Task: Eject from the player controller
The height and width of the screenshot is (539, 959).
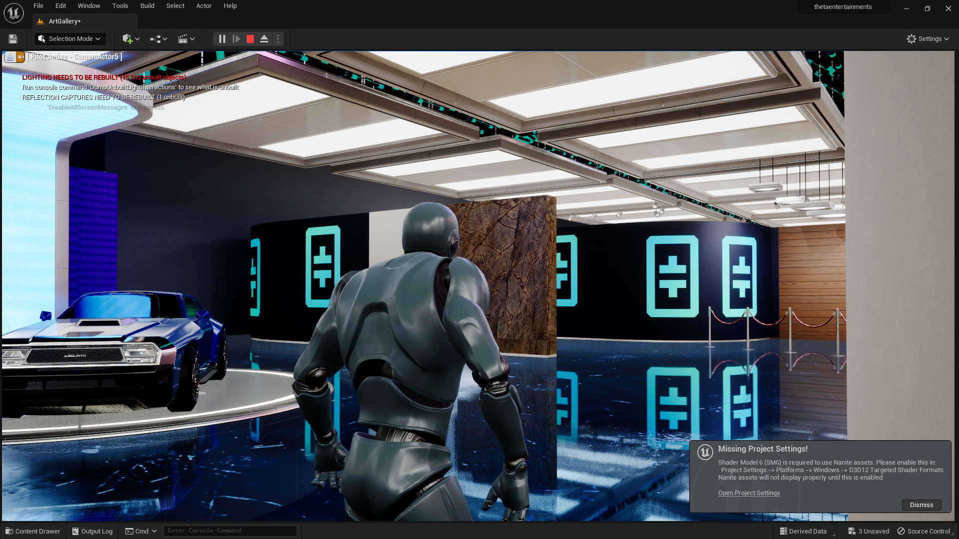Action: click(264, 39)
